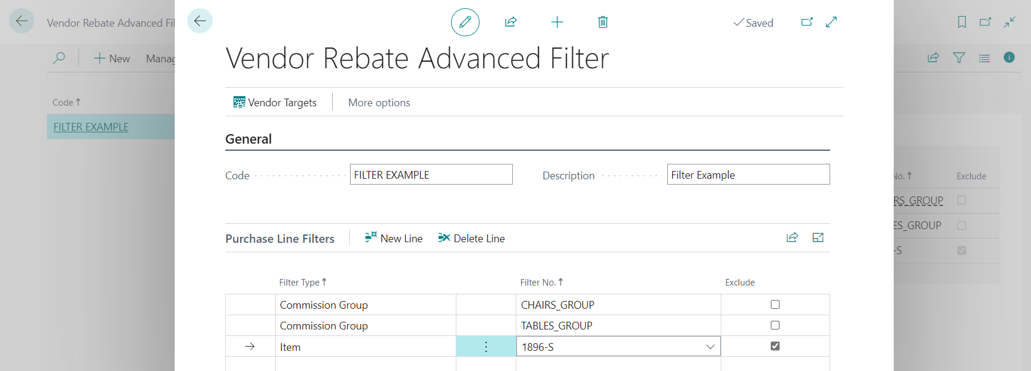This screenshot has height=371, width=1031.
Task: Click the Purchase Line Filters heading
Action: click(280, 239)
